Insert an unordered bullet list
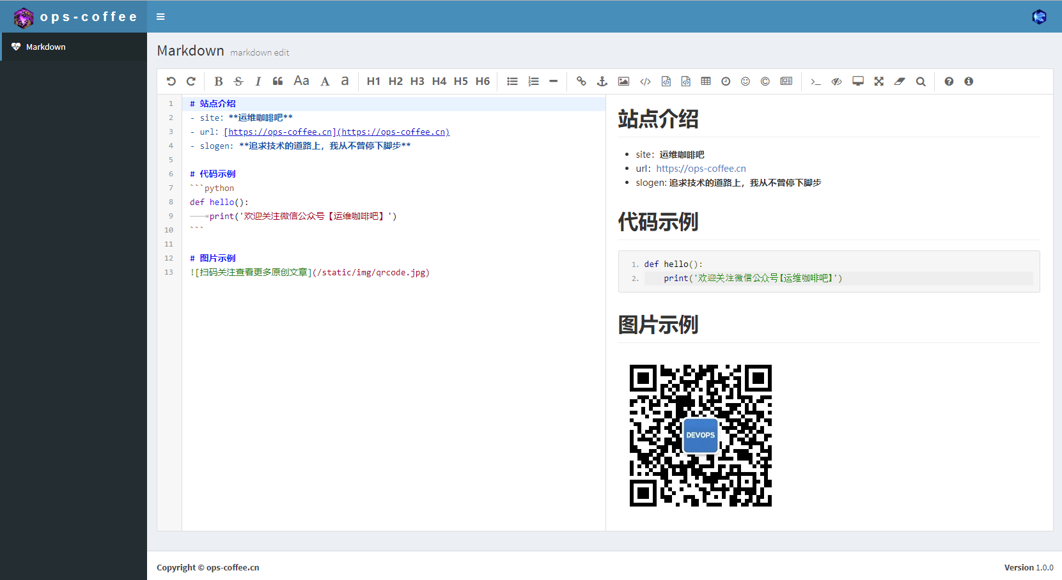 click(x=512, y=81)
